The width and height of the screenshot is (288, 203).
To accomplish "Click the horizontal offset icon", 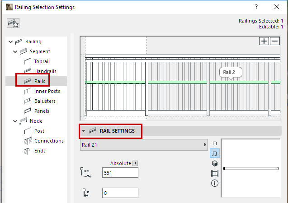I will (86, 193).
